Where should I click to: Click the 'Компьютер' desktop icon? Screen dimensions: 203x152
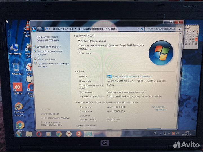(x=15, y=50)
